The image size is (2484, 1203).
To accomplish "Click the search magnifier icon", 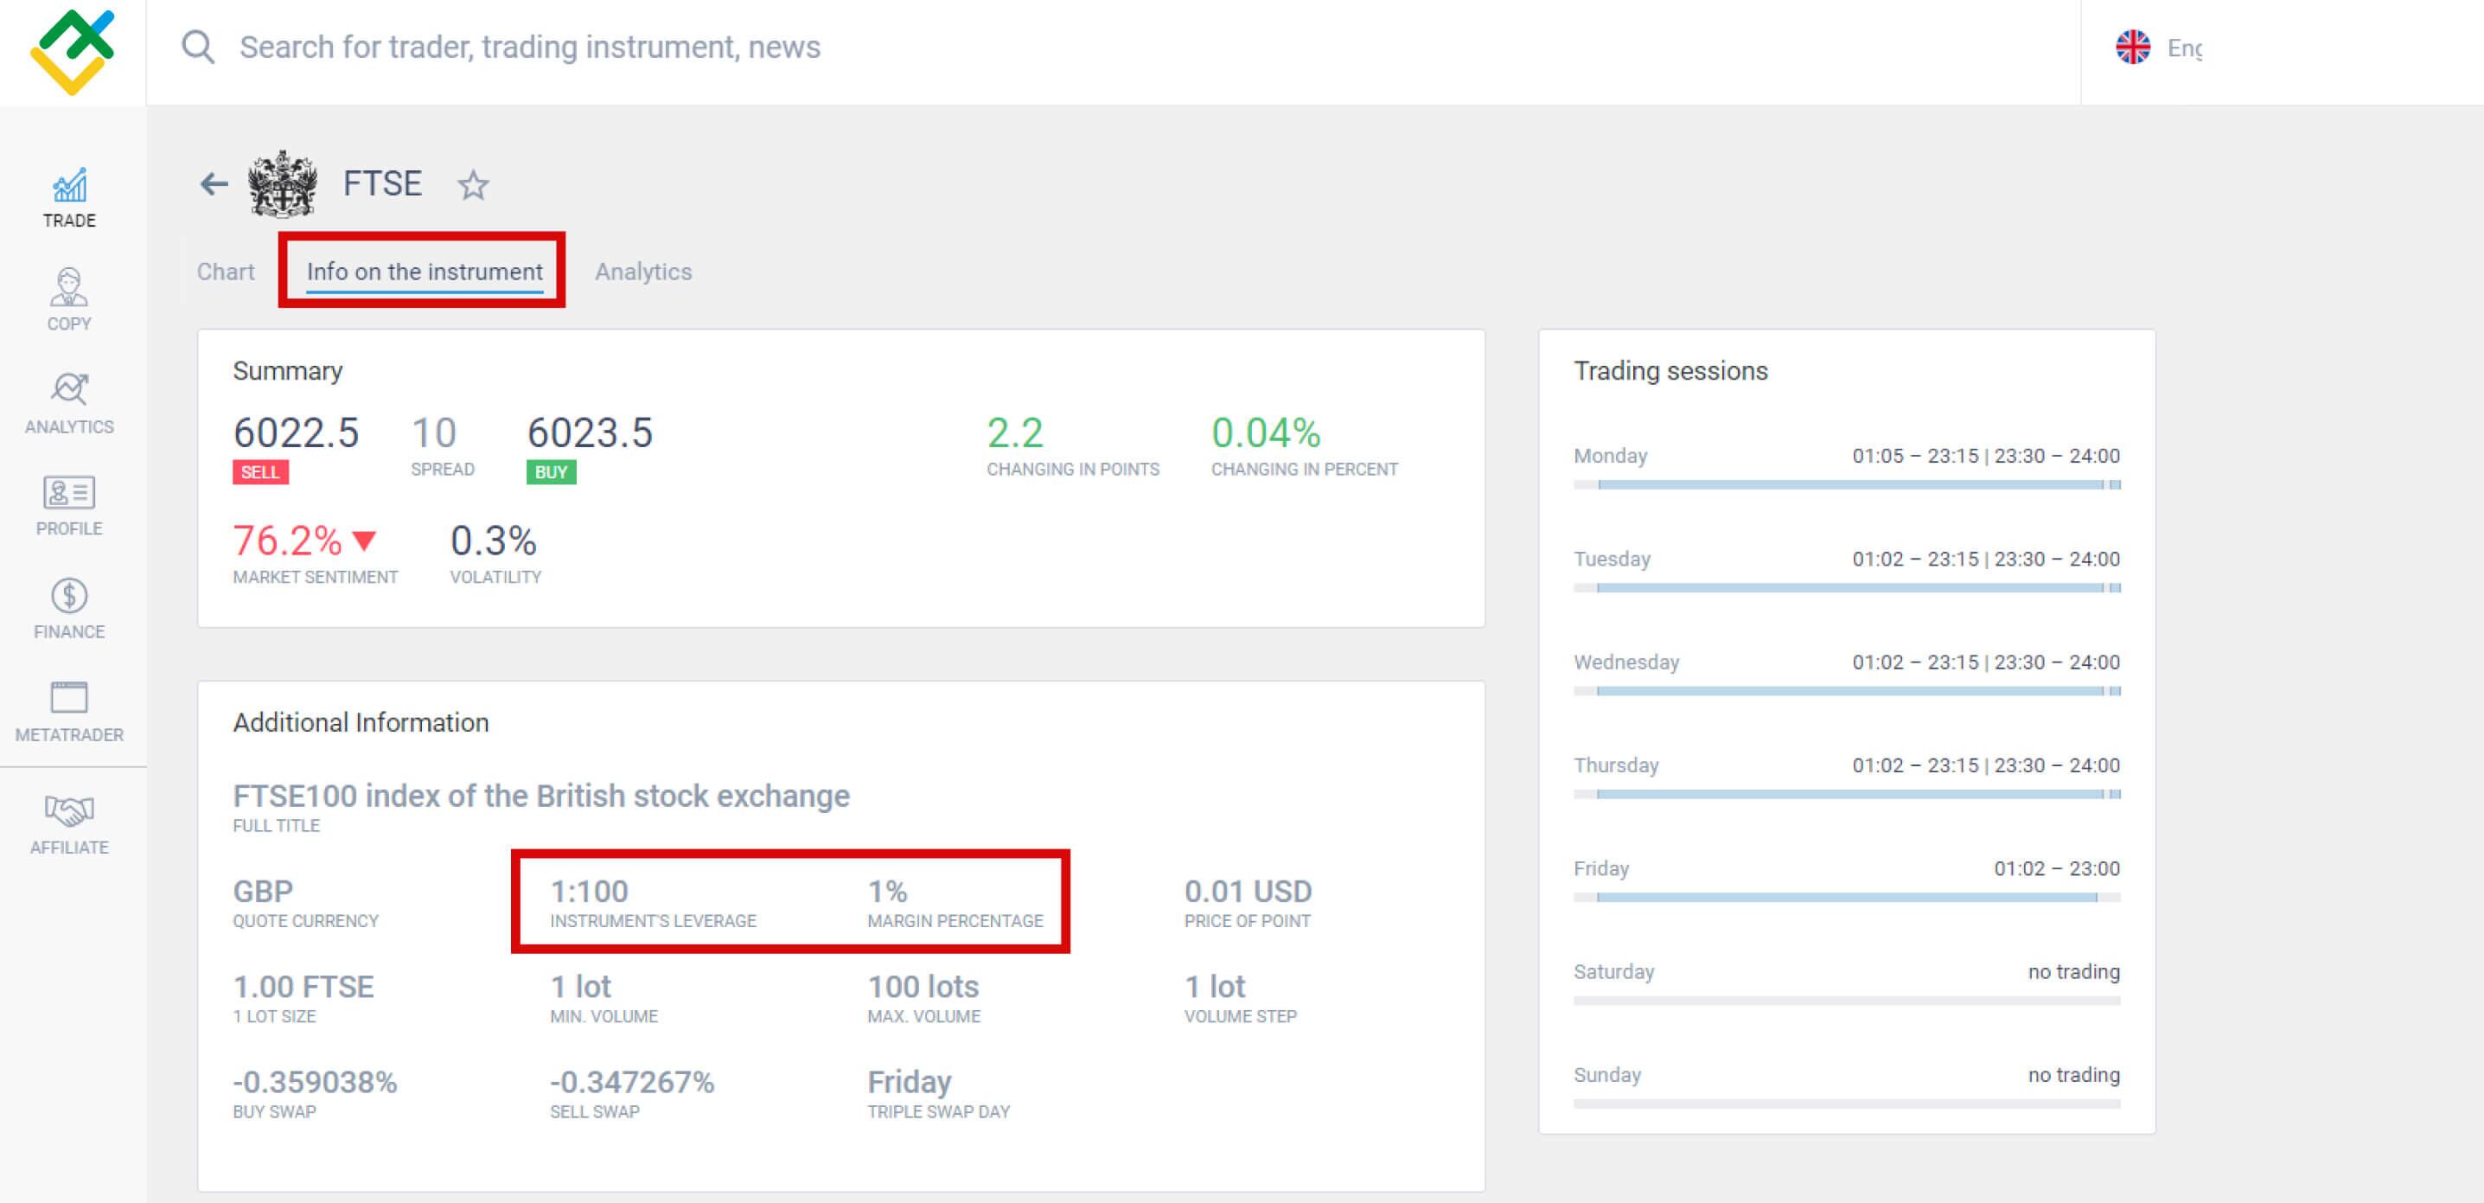I will click(x=198, y=47).
